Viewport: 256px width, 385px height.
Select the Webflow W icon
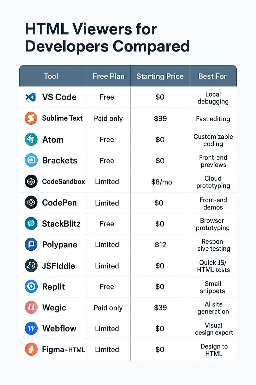(x=31, y=329)
